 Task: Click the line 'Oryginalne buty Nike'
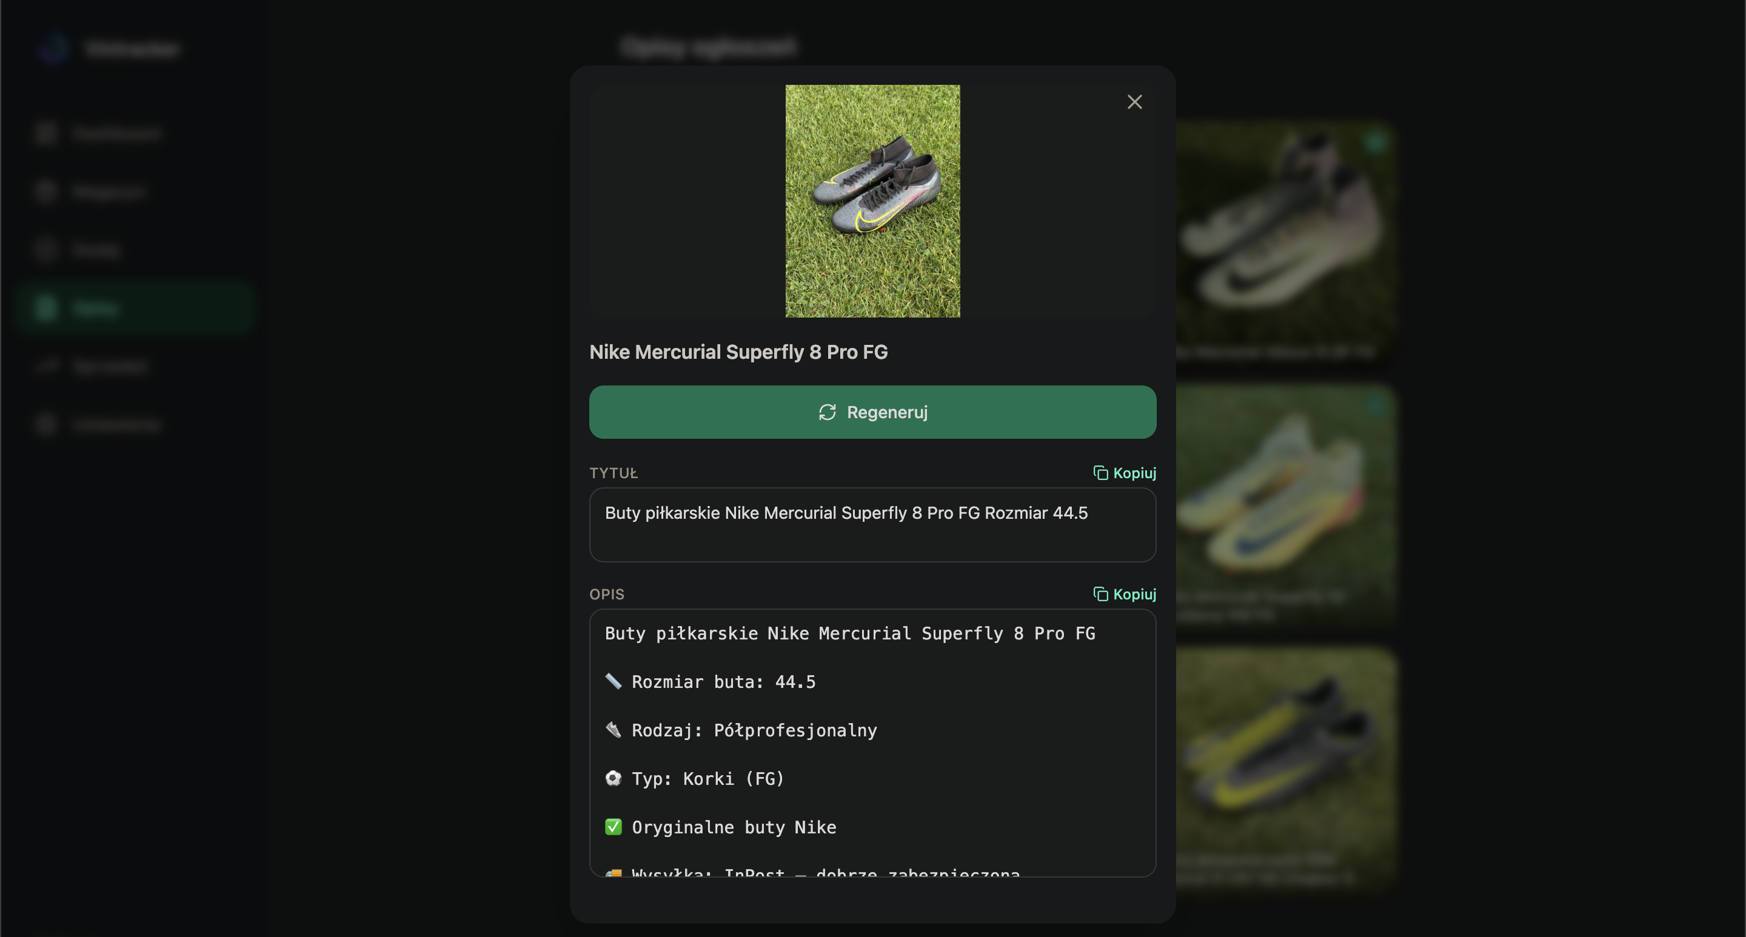click(720, 827)
